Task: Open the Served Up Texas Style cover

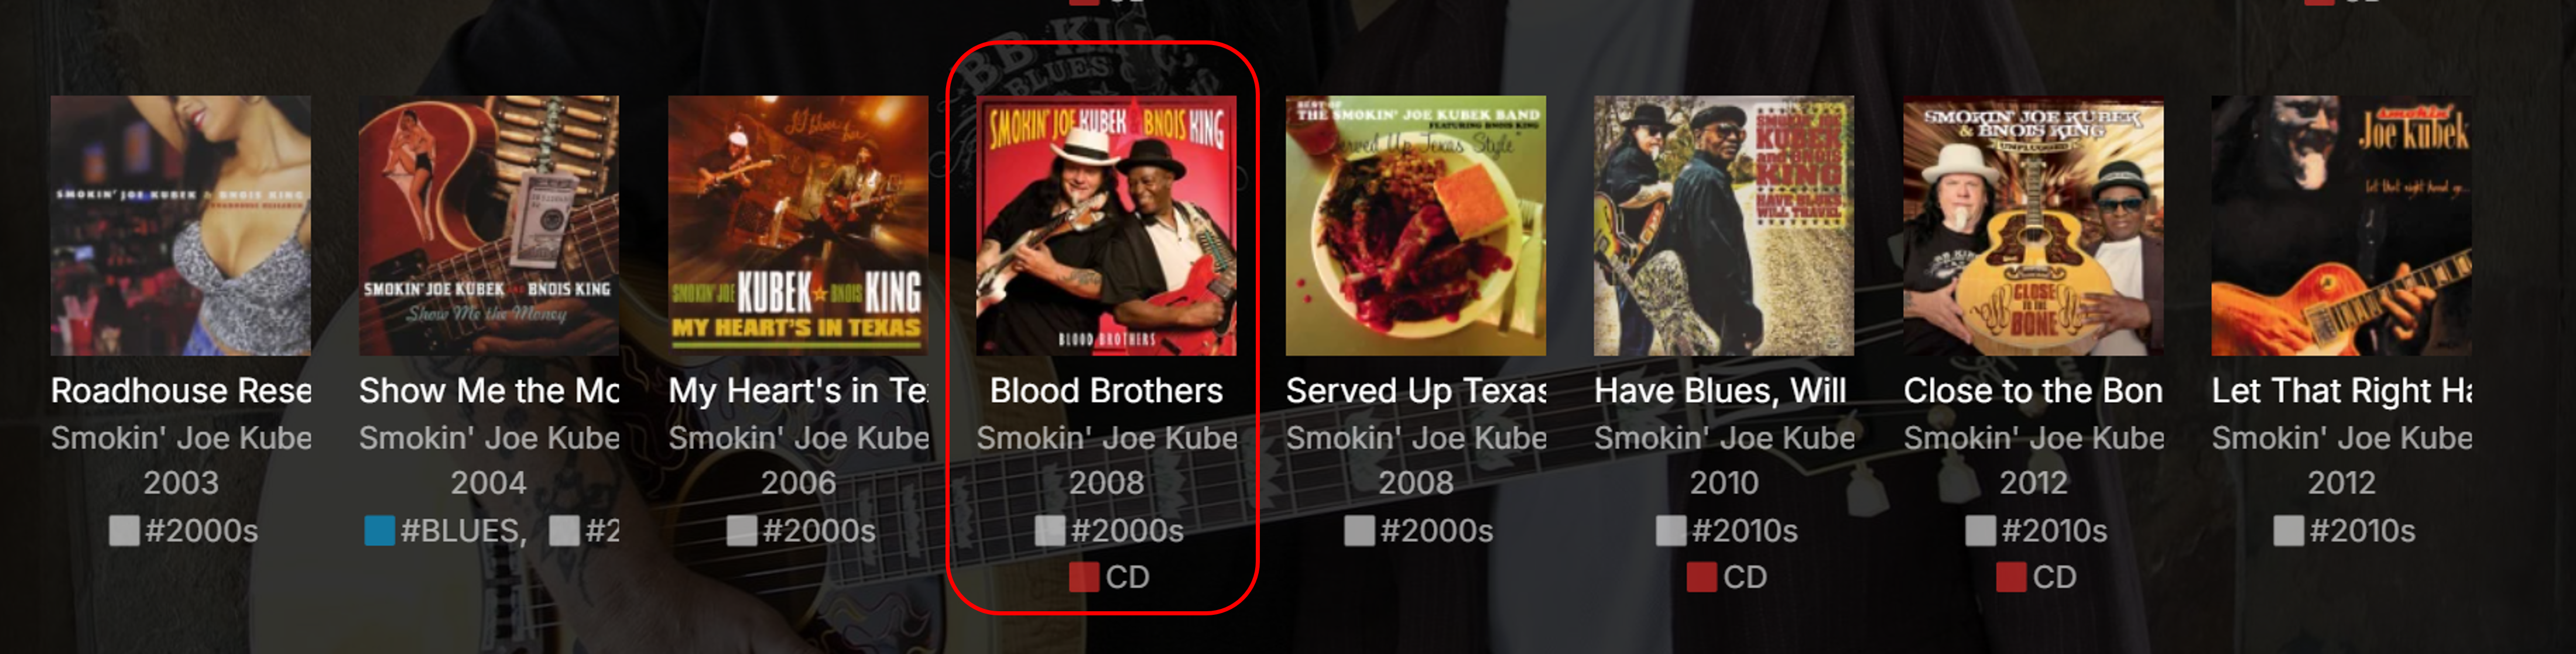Action: [1416, 225]
